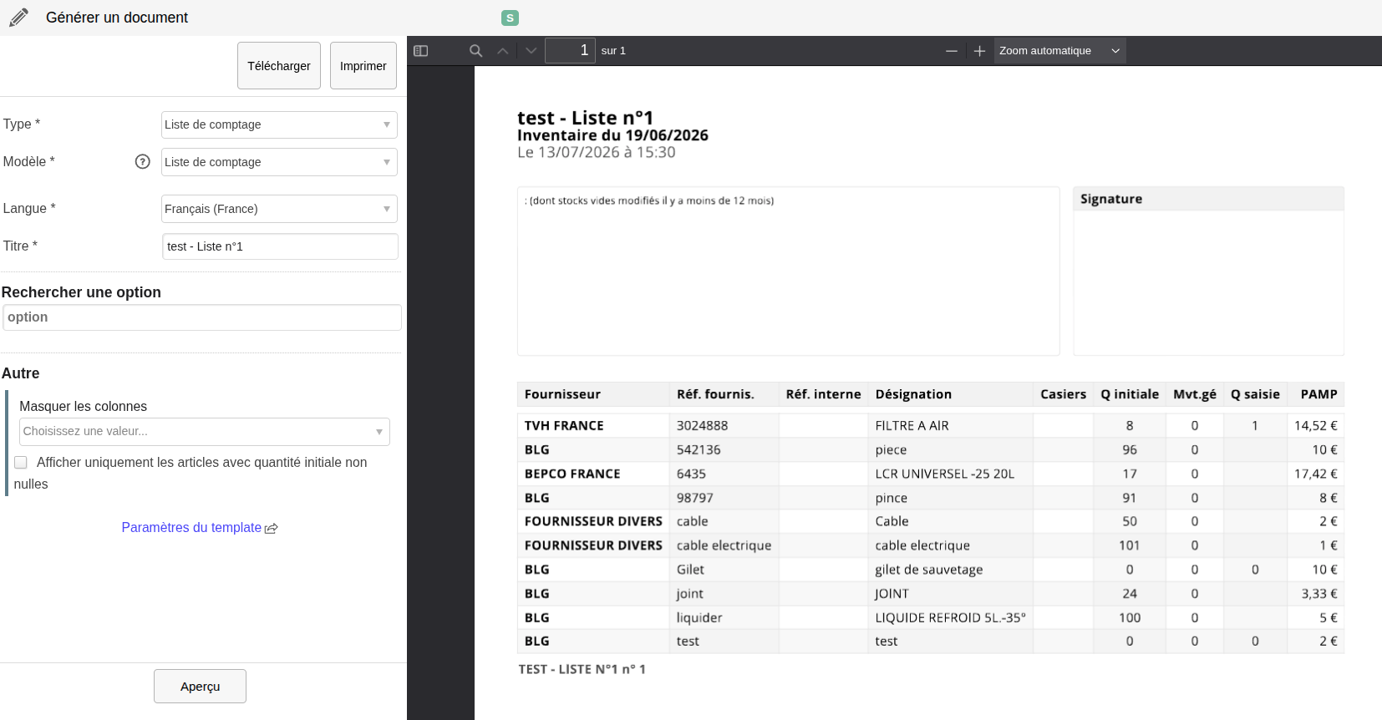Viewport: 1382px width, 720px height.
Task: Click the Télécharger button
Action: coord(279,66)
